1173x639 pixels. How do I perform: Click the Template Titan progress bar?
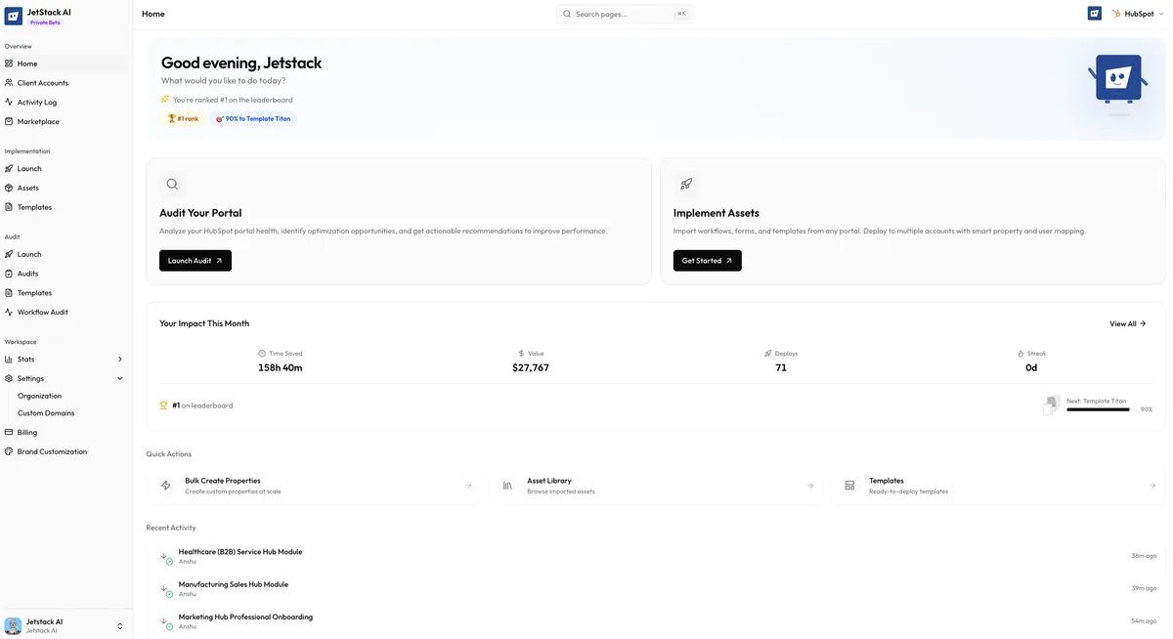click(1098, 409)
